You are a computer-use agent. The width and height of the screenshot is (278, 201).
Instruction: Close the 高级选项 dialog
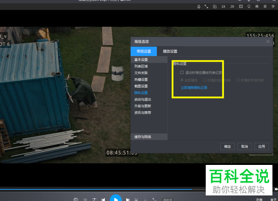pyautogui.click(x=268, y=42)
